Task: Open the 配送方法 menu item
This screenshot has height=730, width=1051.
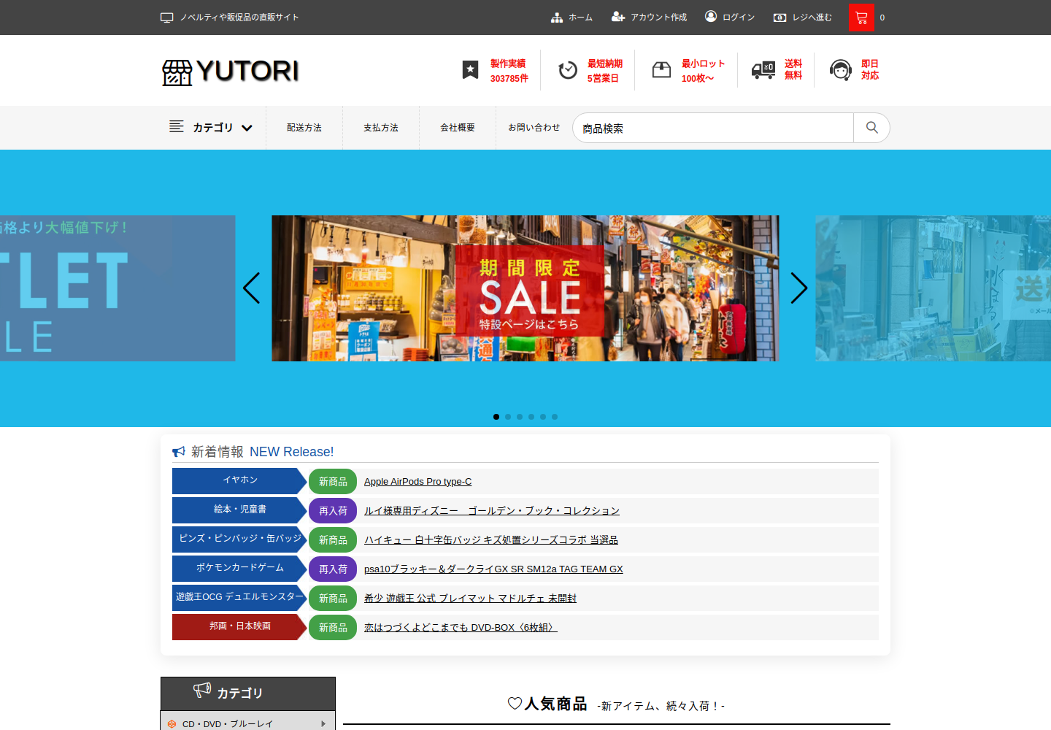Action: (x=304, y=128)
